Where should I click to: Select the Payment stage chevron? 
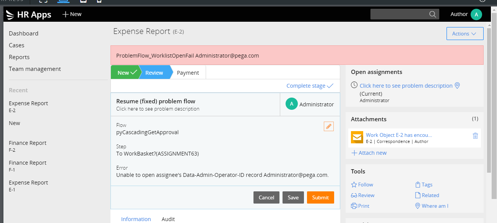click(188, 73)
